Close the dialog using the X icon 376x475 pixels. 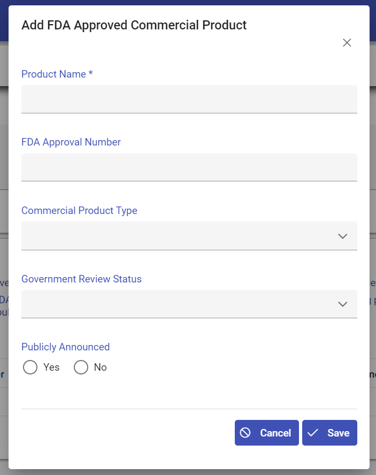click(x=347, y=43)
